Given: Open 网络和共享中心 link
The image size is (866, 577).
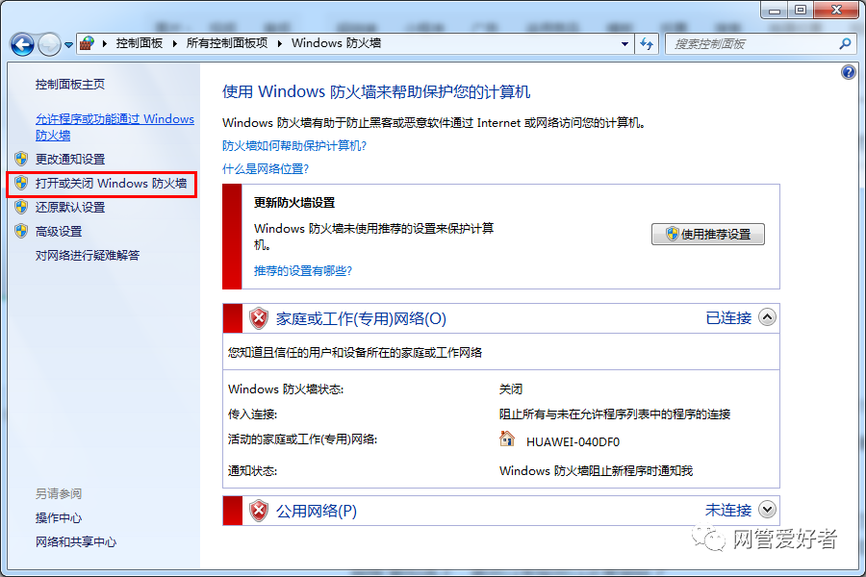Looking at the screenshot, I should coord(76,542).
